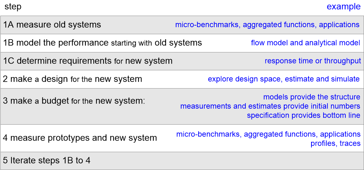
Task: Click the 'profiles, traces' example text
Action: (x=335, y=143)
